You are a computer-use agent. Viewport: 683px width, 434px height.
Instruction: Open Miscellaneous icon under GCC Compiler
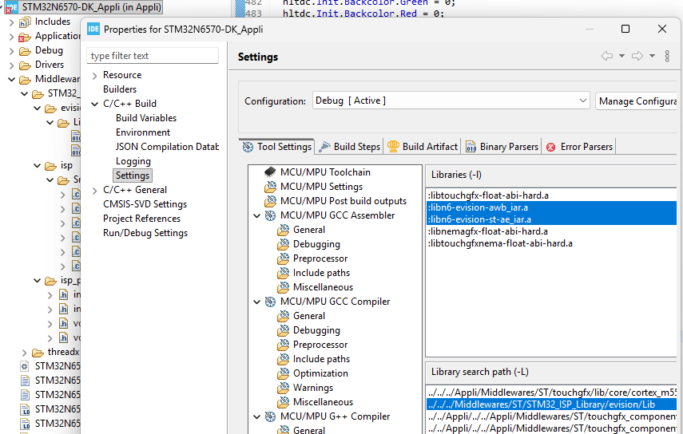pyautogui.click(x=283, y=402)
